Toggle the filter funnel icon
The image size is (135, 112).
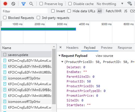pyautogui.click(x=23, y=4)
